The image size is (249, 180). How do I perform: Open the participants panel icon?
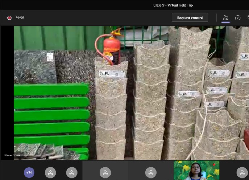point(226,18)
